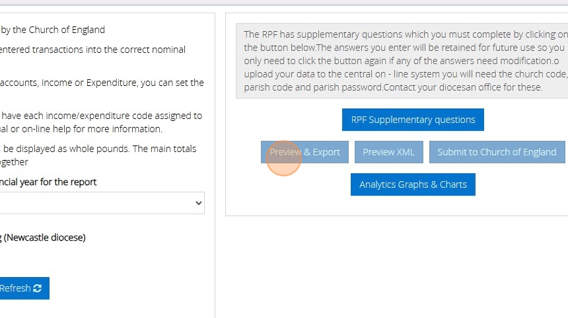Screen dimensions: 568x318
Task: Click the grey RPF supplementary information box
Action: point(402,61)
